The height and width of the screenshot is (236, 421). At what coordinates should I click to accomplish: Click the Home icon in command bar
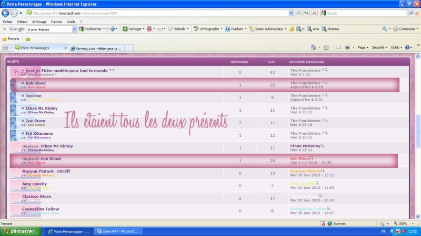[313, 47]
